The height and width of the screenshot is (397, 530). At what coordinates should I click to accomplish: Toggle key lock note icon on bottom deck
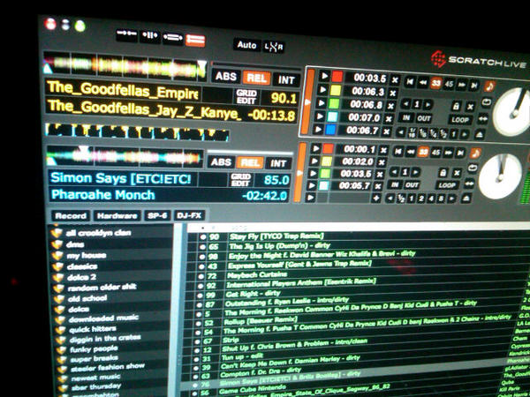click(x=475, y=154)
